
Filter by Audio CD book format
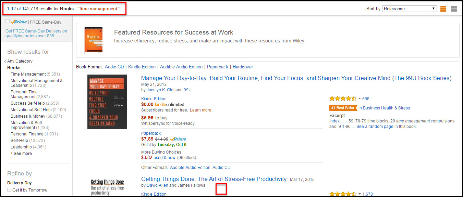pyautogui.click(x=114, y=67)
